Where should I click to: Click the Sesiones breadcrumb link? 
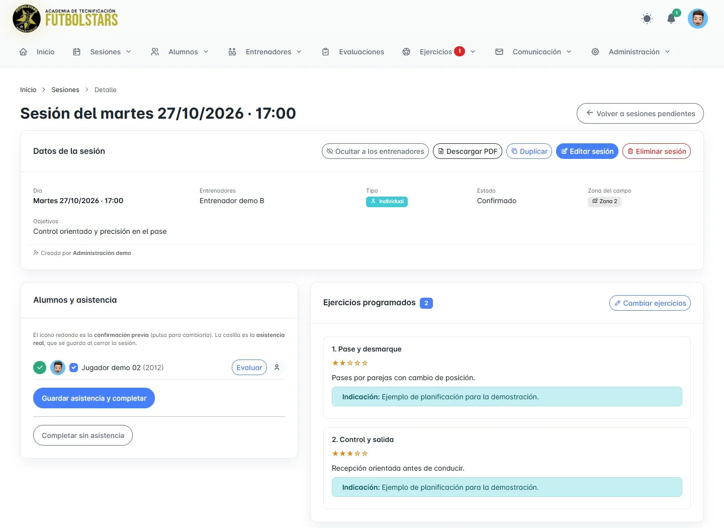(x=65, y=90)
